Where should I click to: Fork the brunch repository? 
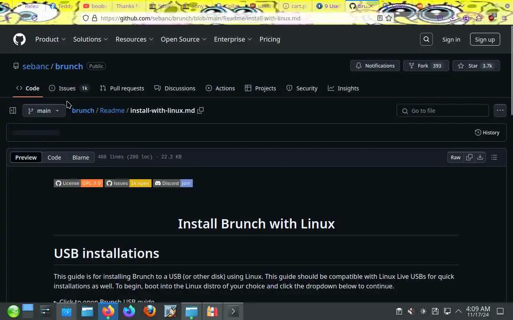pyautogui.click(x=426, y=66)
